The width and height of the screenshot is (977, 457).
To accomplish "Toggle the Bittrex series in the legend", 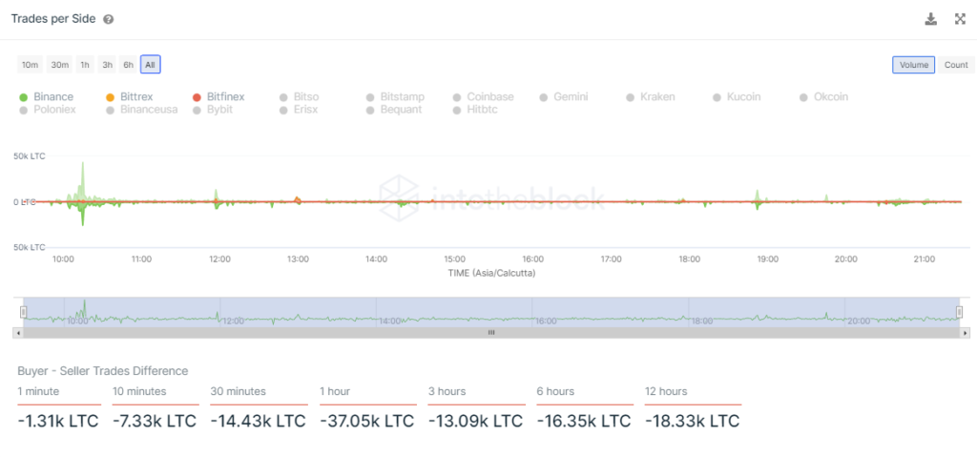I will tap(130, 96).
